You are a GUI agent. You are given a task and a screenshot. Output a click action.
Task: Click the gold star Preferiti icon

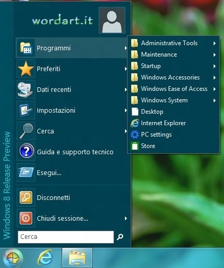[x=26, y=69]
